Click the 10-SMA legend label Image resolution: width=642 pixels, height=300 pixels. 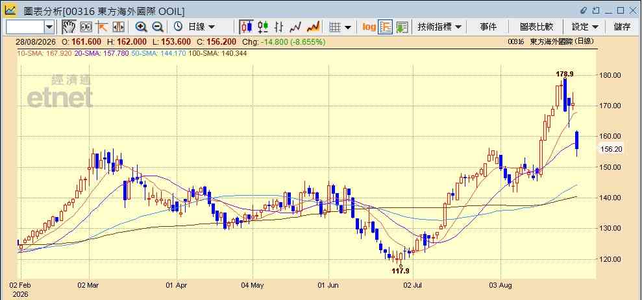(x=43, y=53)
